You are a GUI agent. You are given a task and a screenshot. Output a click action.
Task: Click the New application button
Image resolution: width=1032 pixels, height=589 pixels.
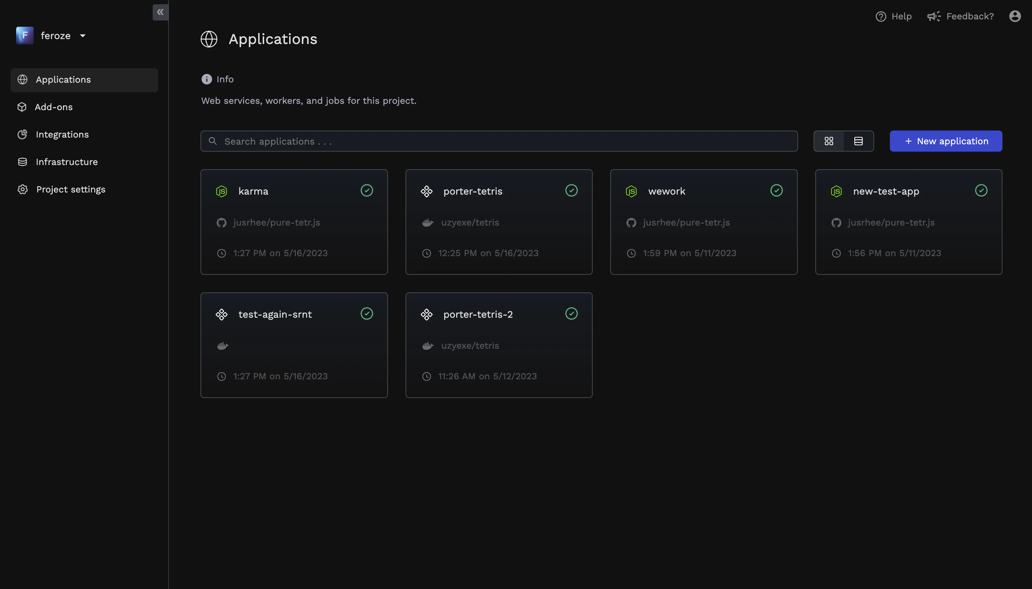[945, 141]
